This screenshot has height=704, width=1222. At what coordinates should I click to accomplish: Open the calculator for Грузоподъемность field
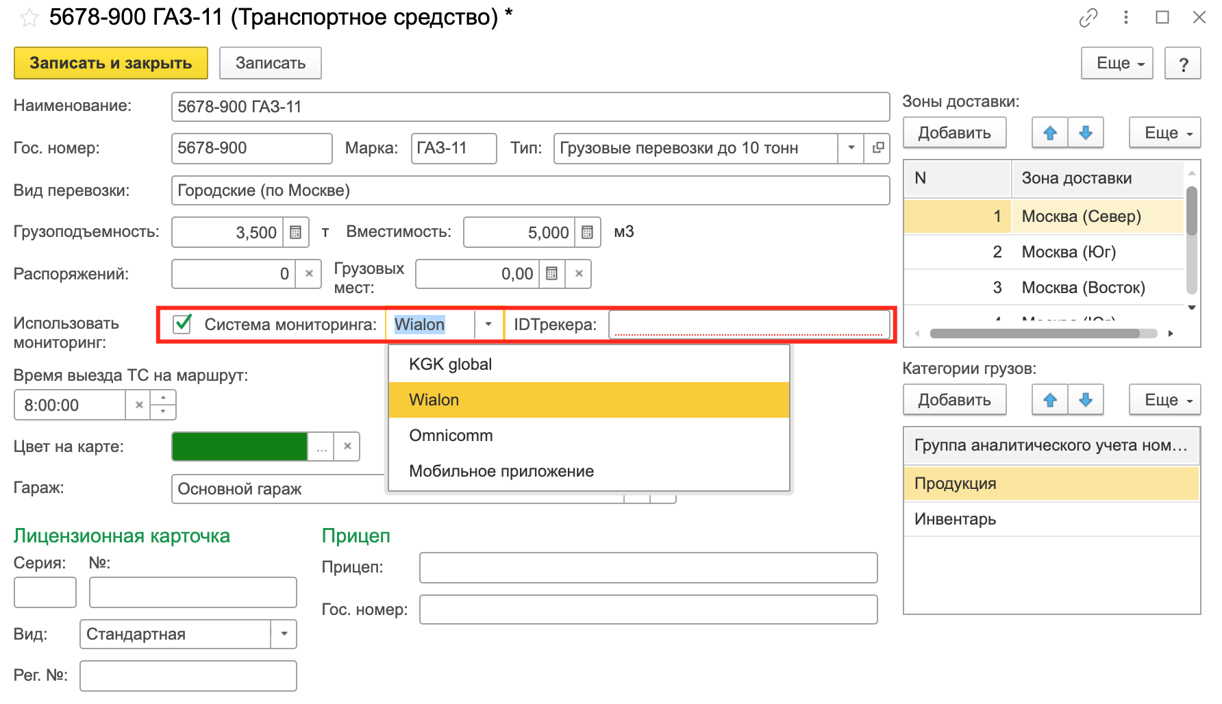click(295, 232)
